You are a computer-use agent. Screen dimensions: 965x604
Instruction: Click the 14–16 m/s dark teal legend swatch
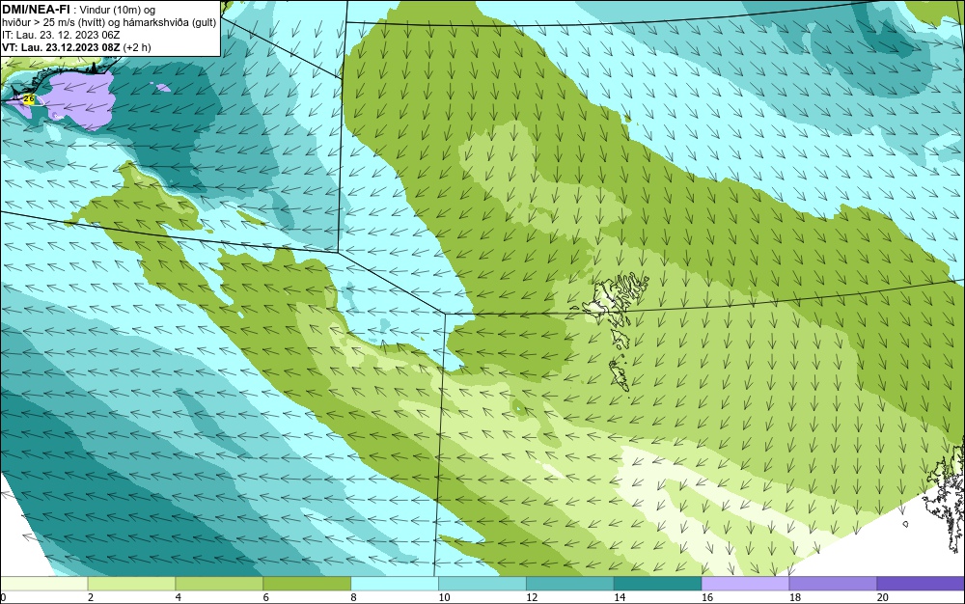pos(658,584)
